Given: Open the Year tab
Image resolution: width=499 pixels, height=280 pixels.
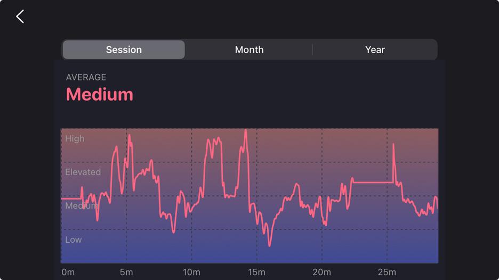Looking at the screenshot, I should pos(375,50).
